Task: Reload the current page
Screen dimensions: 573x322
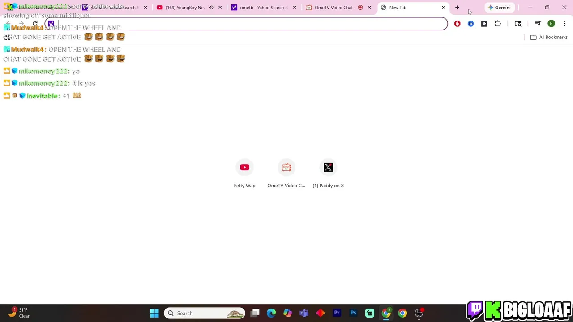Action: pos(35,24)
